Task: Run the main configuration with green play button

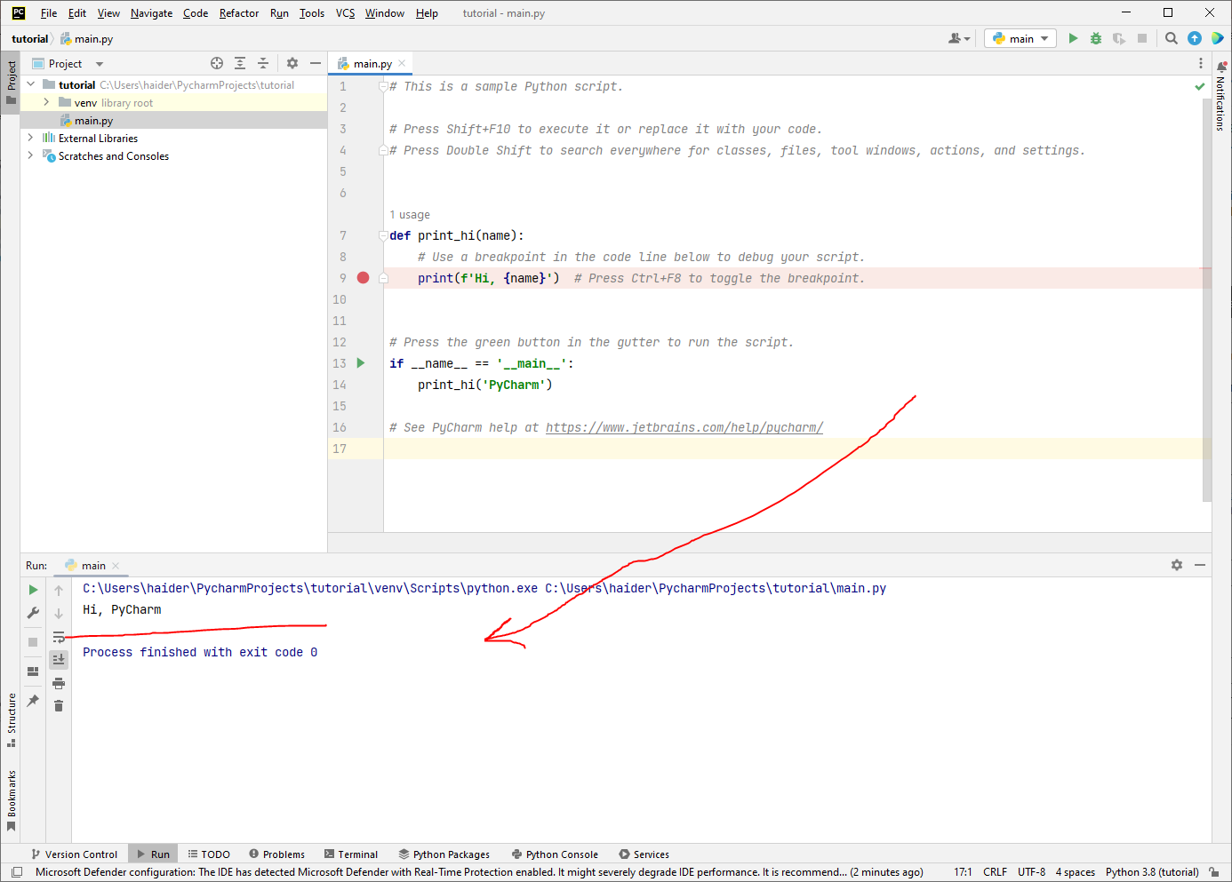Action: 1073,38
